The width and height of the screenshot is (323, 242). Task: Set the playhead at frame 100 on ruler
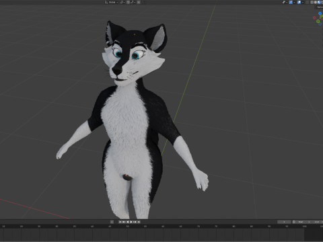pos(304,227)
